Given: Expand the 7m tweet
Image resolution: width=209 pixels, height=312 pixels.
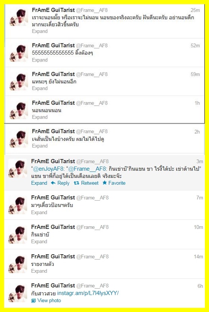Looking at the screenshot, I should point(39,213).
